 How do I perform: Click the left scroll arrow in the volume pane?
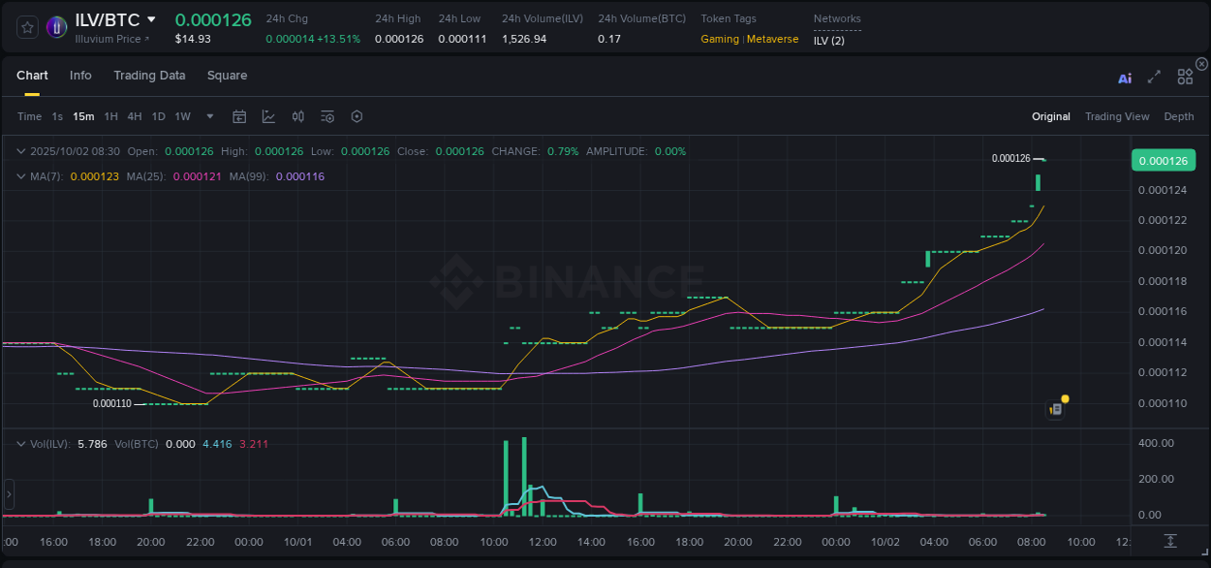[8, 495]
